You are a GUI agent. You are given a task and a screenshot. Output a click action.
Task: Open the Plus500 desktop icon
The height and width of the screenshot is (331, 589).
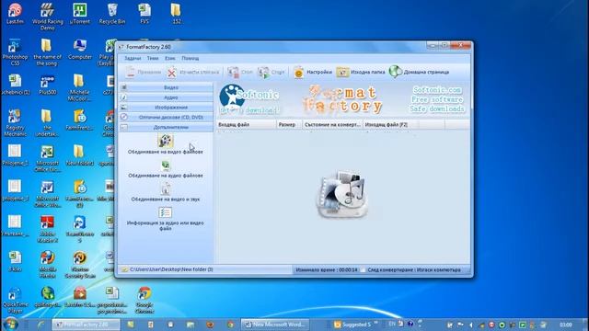click(47, 85)
